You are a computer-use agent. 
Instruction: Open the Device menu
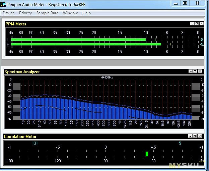click(9, 13)
